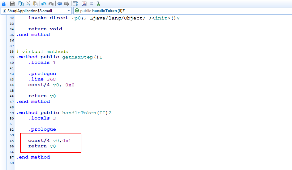Open the handleToken(II)Z method selector
The width and height of the screenshot is (292, 170).
[x=182, y=11]
